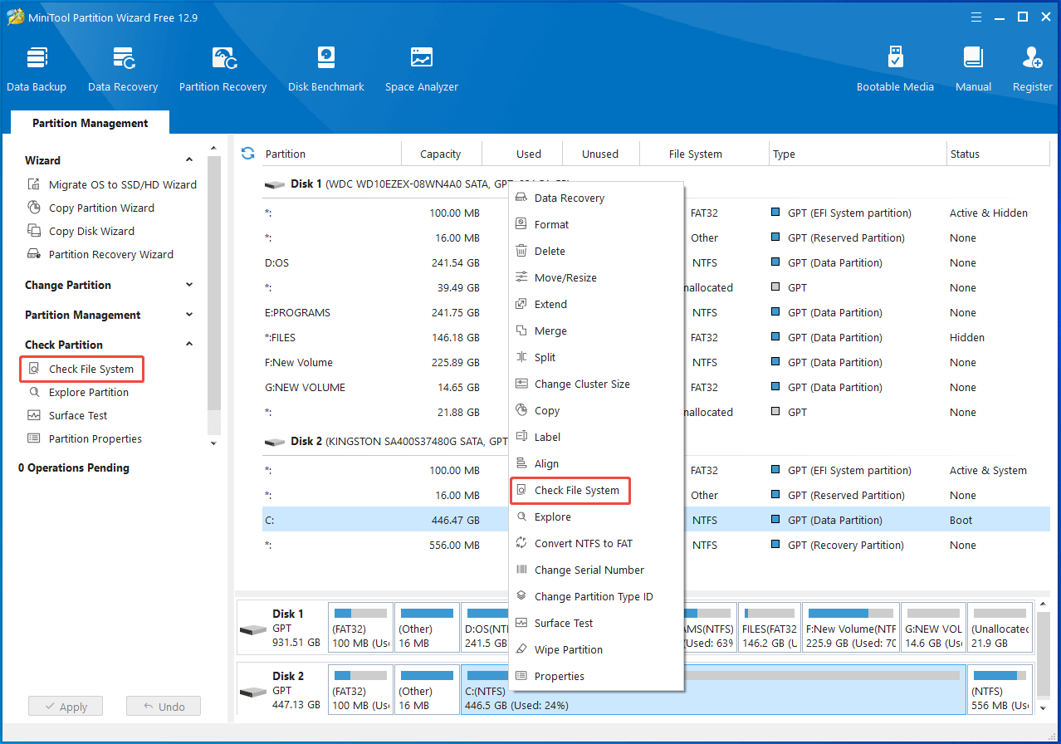Click the Apply button

pos(65,707)
